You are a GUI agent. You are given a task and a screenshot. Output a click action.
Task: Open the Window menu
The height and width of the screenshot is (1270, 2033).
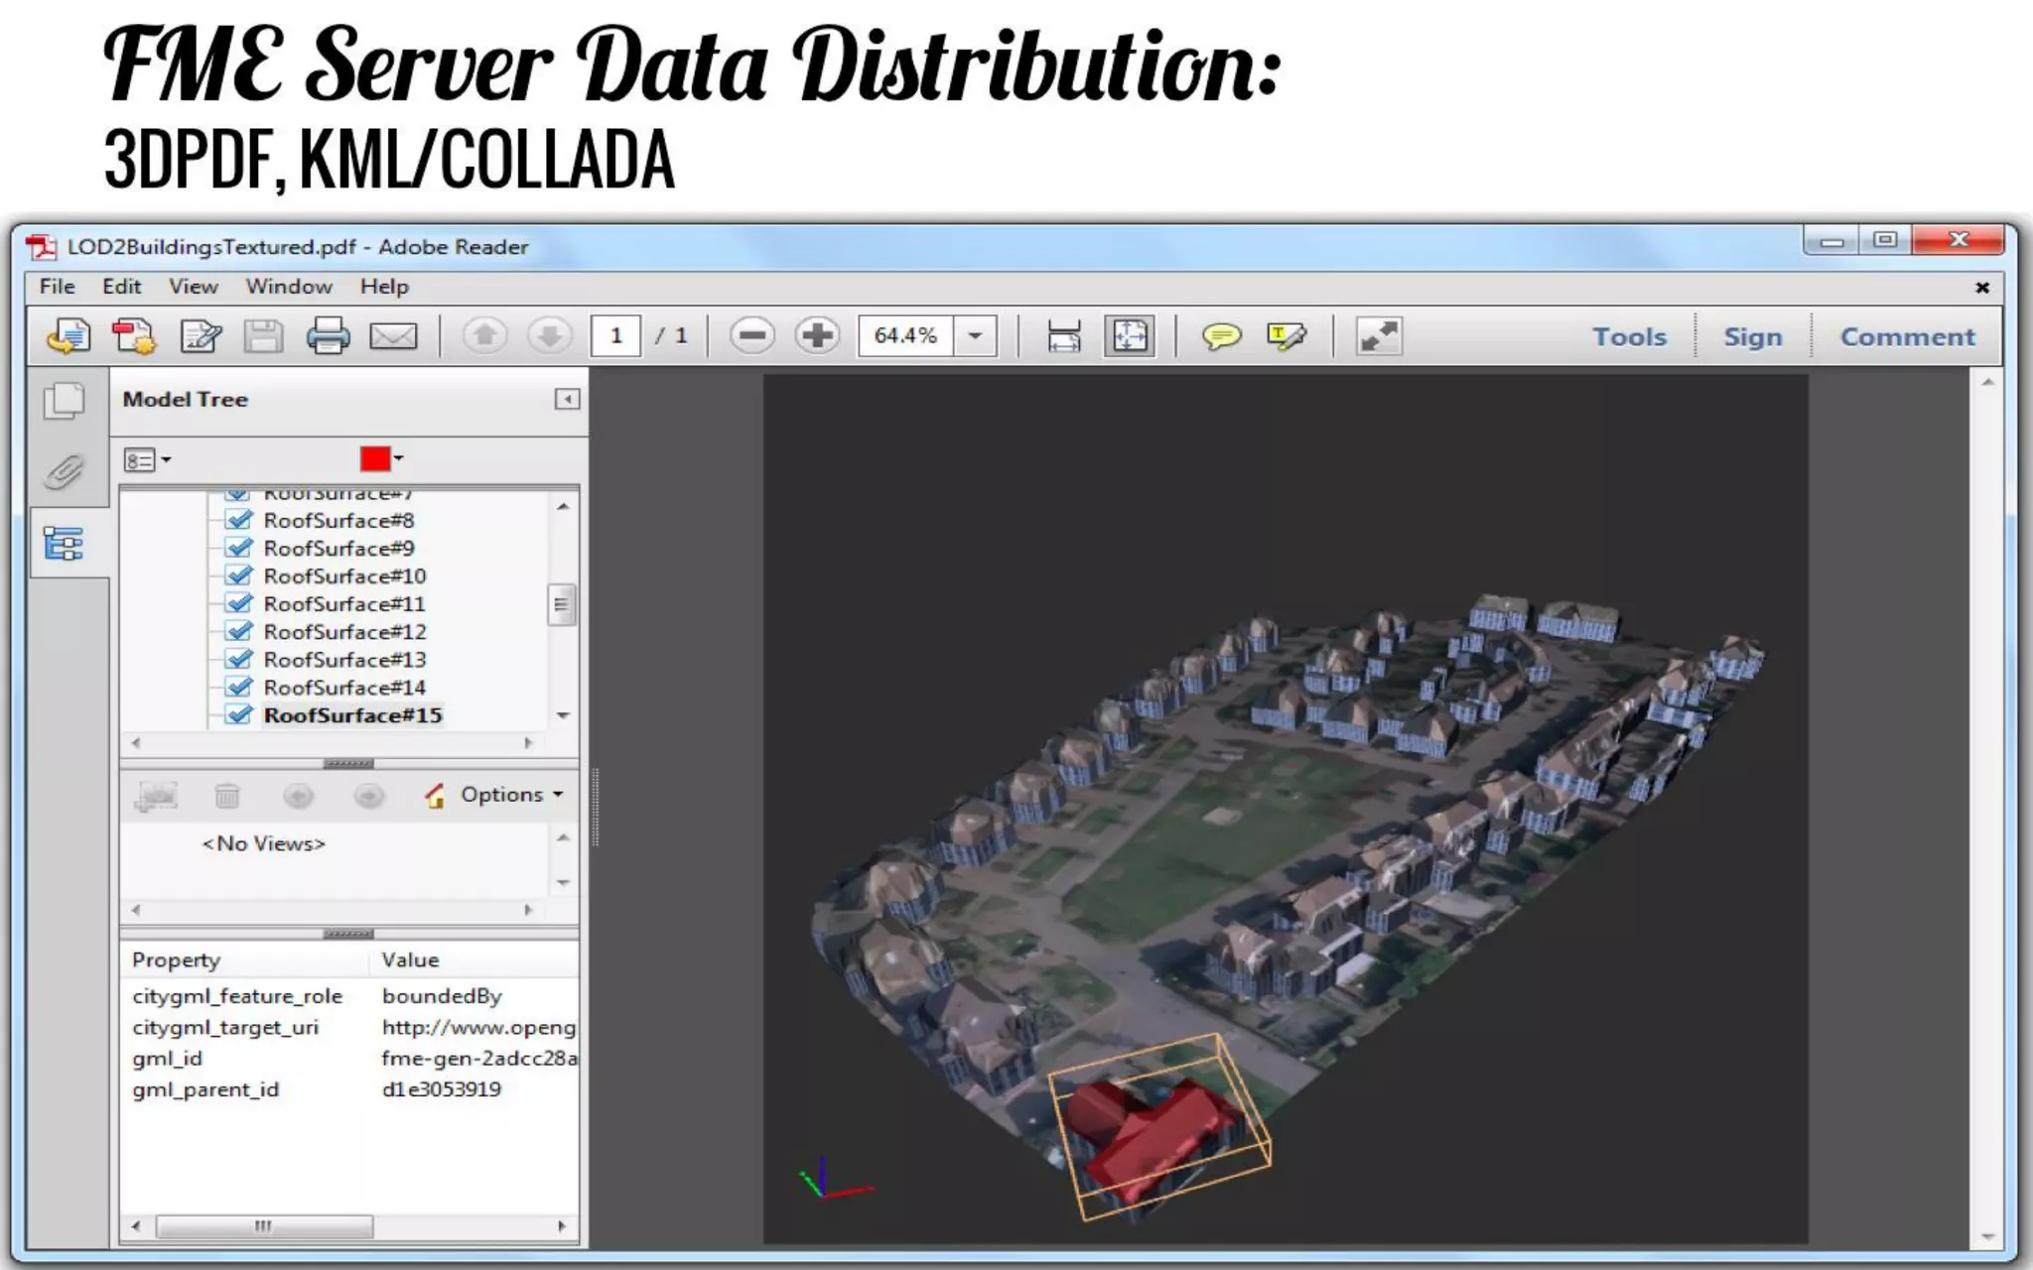point(289,287)
